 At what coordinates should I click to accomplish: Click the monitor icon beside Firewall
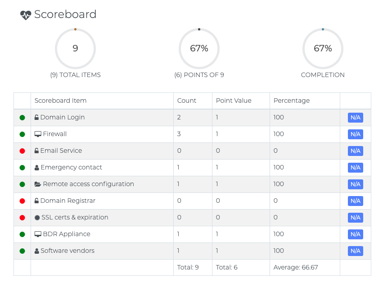pos(38,134)
